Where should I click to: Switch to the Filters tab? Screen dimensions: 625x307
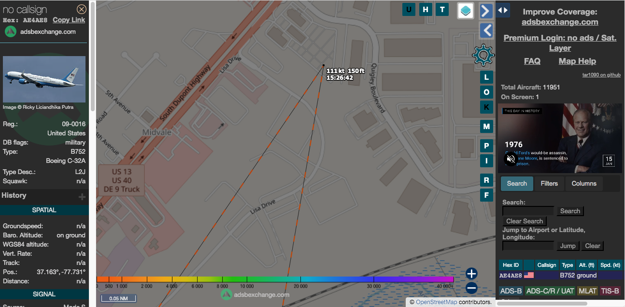pos(549,184)
